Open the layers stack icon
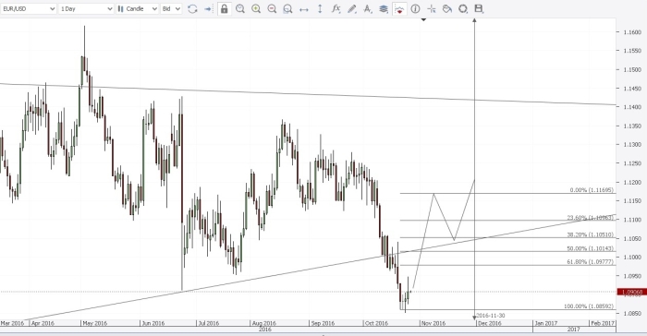The height and width of the screenshot is (336, 647). pos(384,8)
